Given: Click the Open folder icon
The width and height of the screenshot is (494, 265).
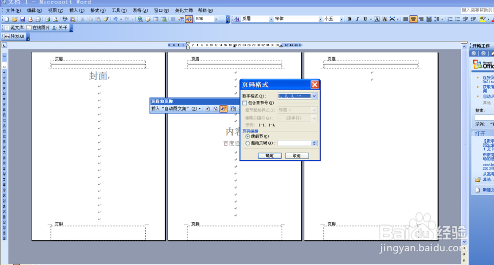Looking at the screenshot, I should point(14,19).
